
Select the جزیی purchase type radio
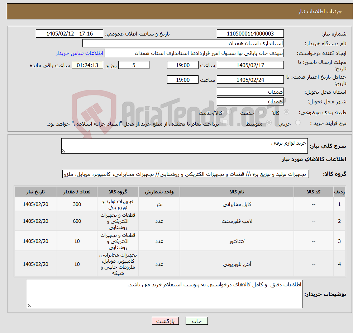tap(297, 123)
